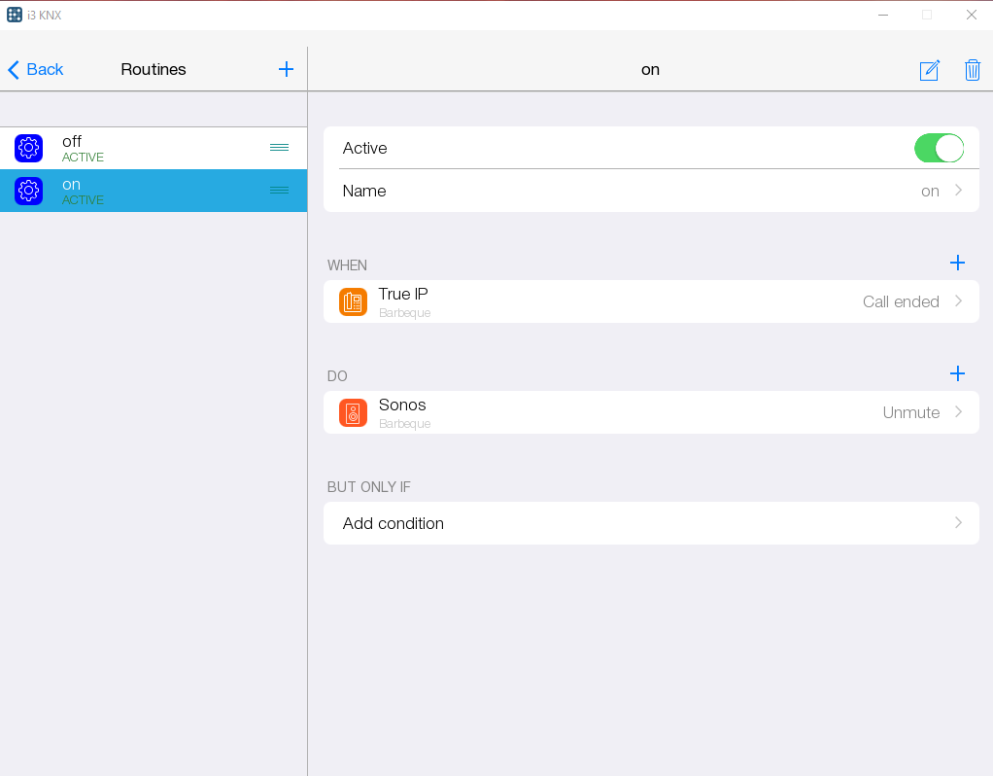Click the gear icon of the on routine
This screenshot has height=776, width=993.
click(x=29, y=191)
